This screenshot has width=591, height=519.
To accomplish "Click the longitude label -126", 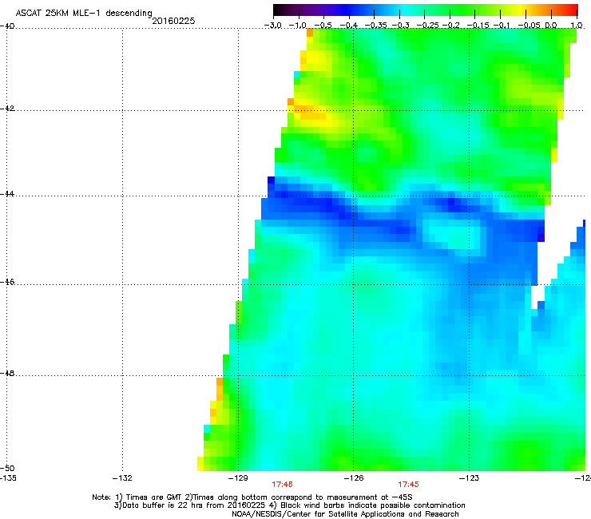I will tap(354, 478).
